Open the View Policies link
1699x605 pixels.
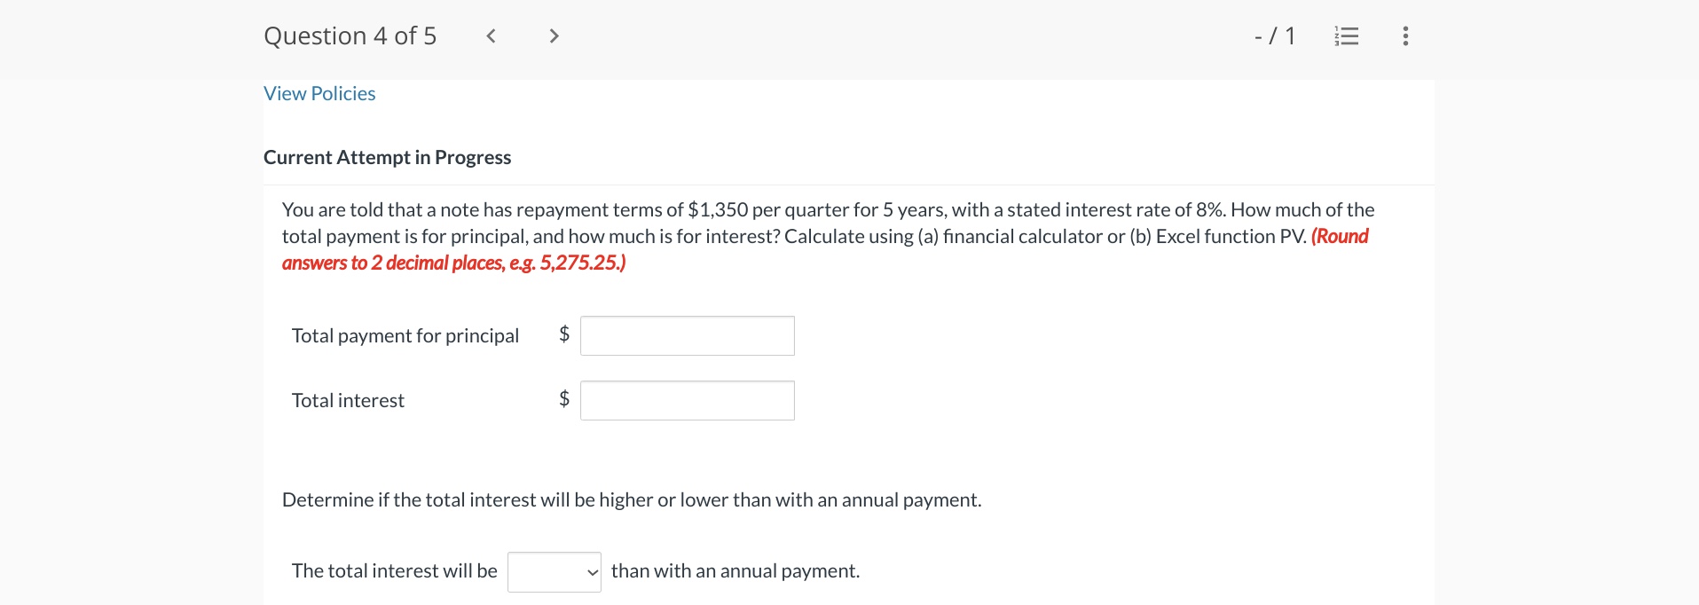coord(319,92)
